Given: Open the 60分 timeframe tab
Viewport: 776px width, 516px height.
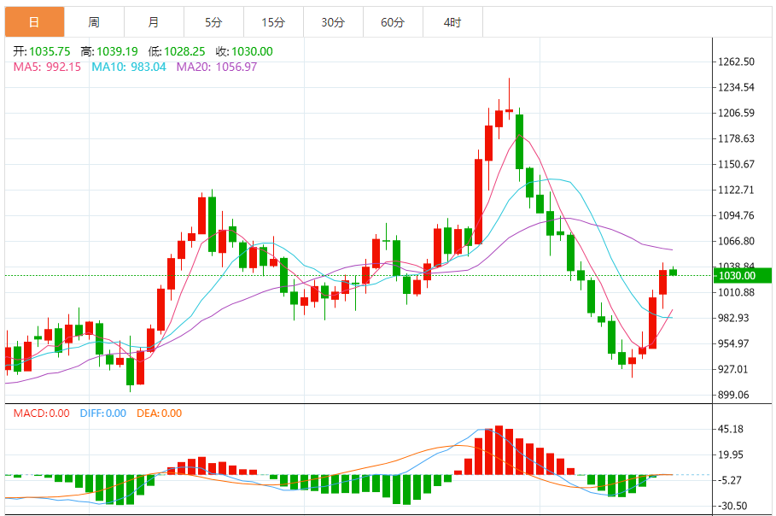Looking at the screenshot, I should [393, 22].
